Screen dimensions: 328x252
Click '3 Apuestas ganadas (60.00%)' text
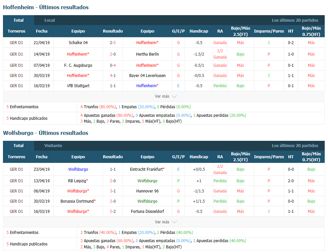pyautogui.click(x=107, y=241)
